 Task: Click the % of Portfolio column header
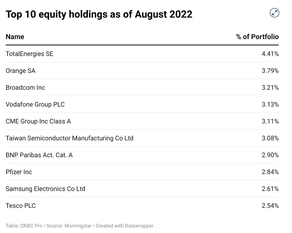[x=257, y=37]
